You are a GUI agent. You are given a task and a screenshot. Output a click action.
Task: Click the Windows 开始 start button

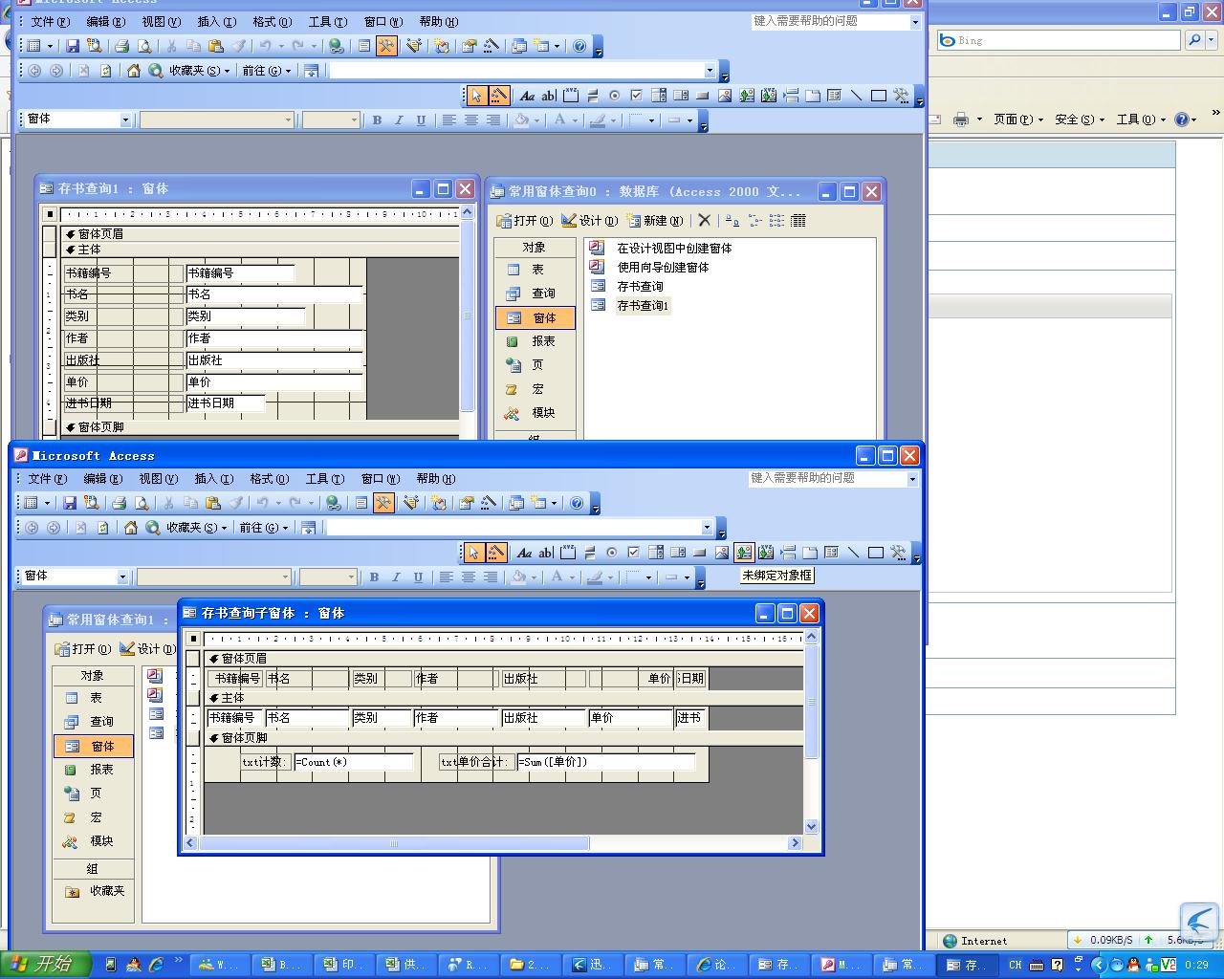click(x=46, y=965)
